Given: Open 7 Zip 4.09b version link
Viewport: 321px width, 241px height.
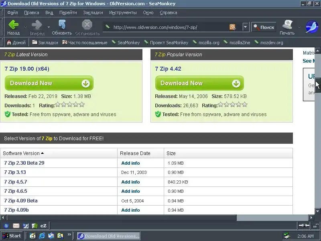Looking at the screenshot, I should (x=16, y=210).
